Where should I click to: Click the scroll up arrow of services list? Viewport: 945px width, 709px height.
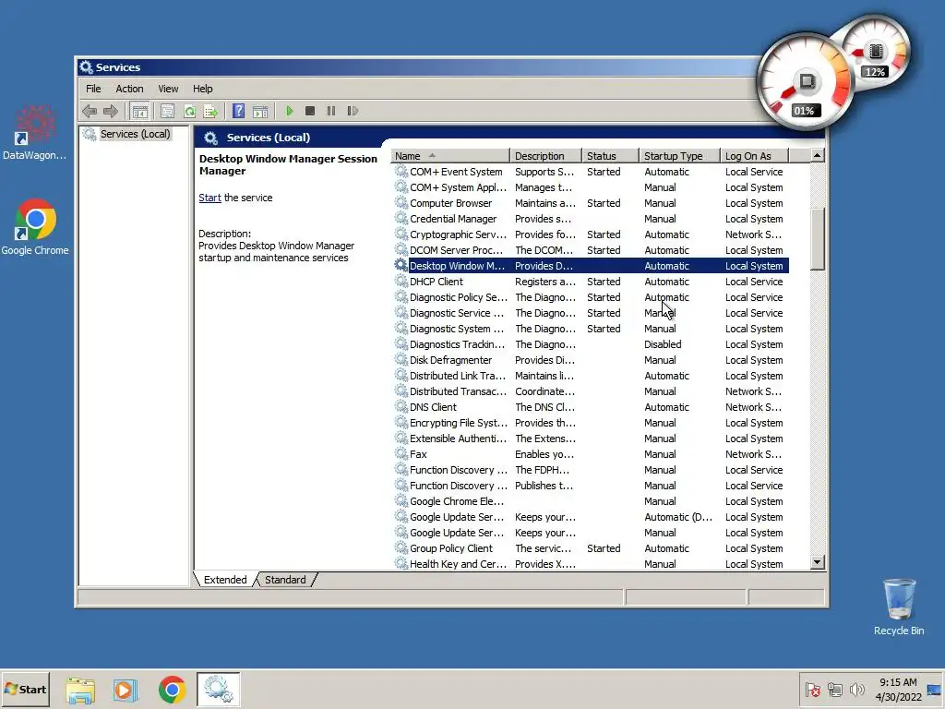click(817, 155)
